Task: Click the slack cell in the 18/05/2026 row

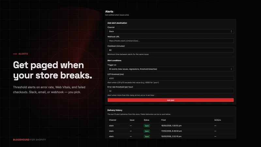Action: coord(111,126)
